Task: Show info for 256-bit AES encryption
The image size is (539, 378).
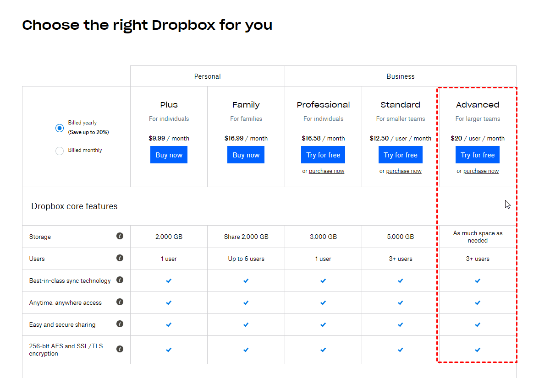Action: click(x=120, y=349)
